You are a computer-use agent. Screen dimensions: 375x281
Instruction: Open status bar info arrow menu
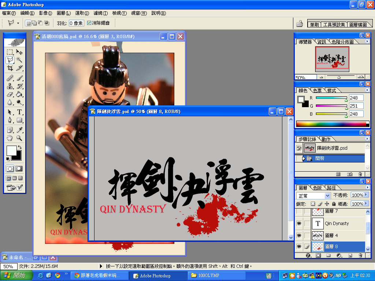tap(101, 266)
